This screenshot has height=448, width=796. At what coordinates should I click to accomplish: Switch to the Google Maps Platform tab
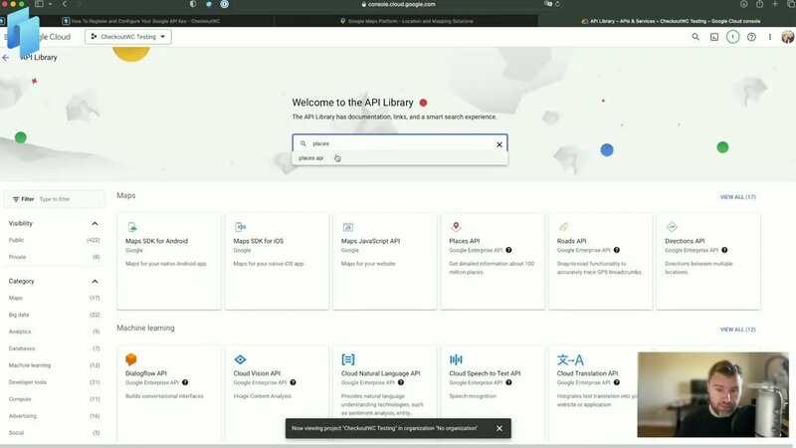[x=406, y=21]
